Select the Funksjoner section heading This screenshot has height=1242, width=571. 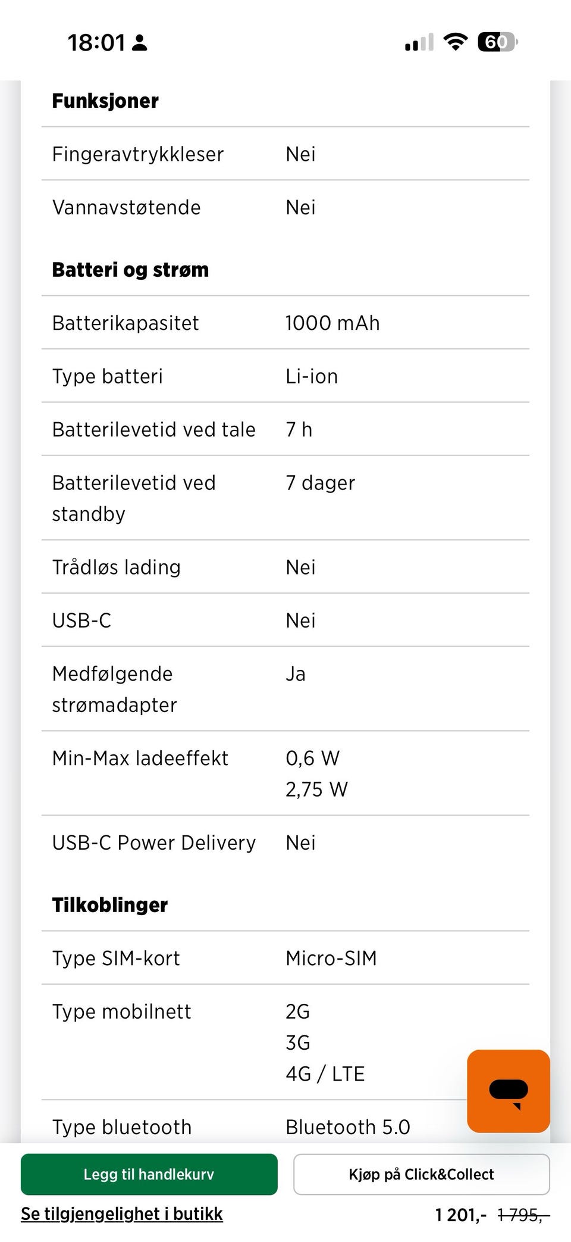[105, 101]
